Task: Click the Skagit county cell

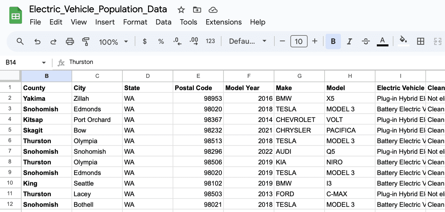Action: (x=47, y=130)
